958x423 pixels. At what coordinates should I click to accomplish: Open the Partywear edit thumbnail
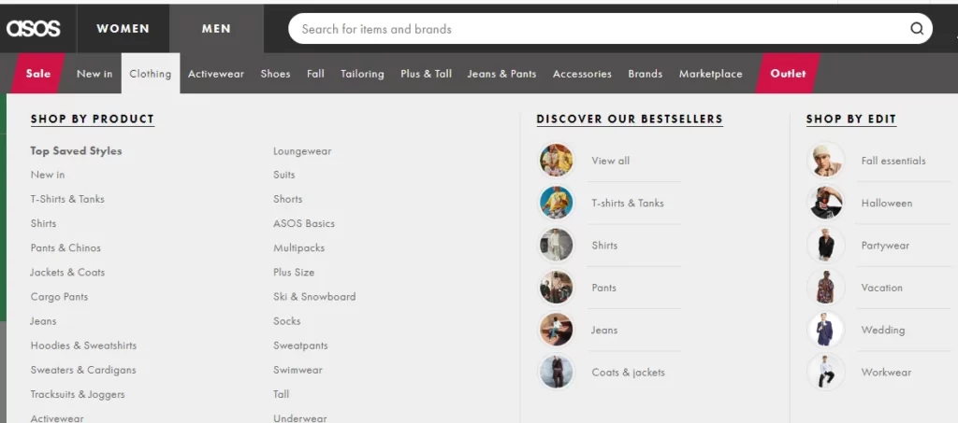click(x=825, y=245)
